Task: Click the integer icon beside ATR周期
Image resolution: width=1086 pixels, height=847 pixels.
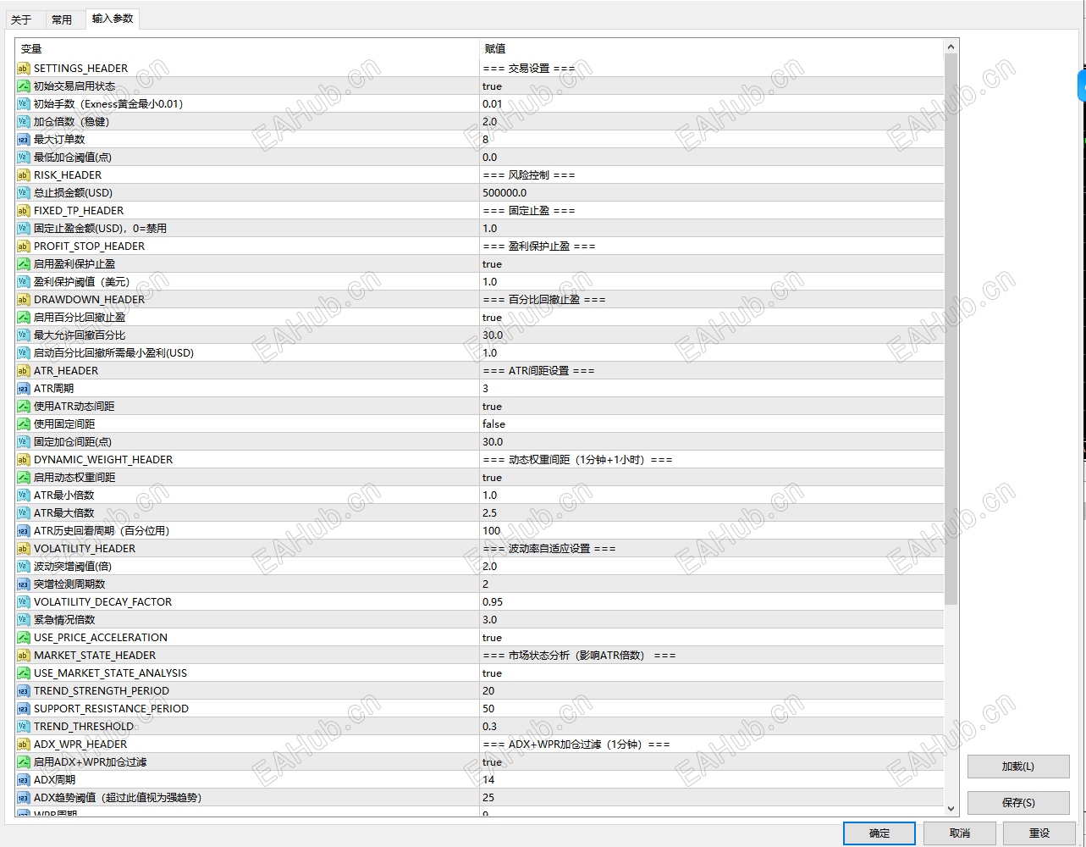Action: tap(24, 389)
